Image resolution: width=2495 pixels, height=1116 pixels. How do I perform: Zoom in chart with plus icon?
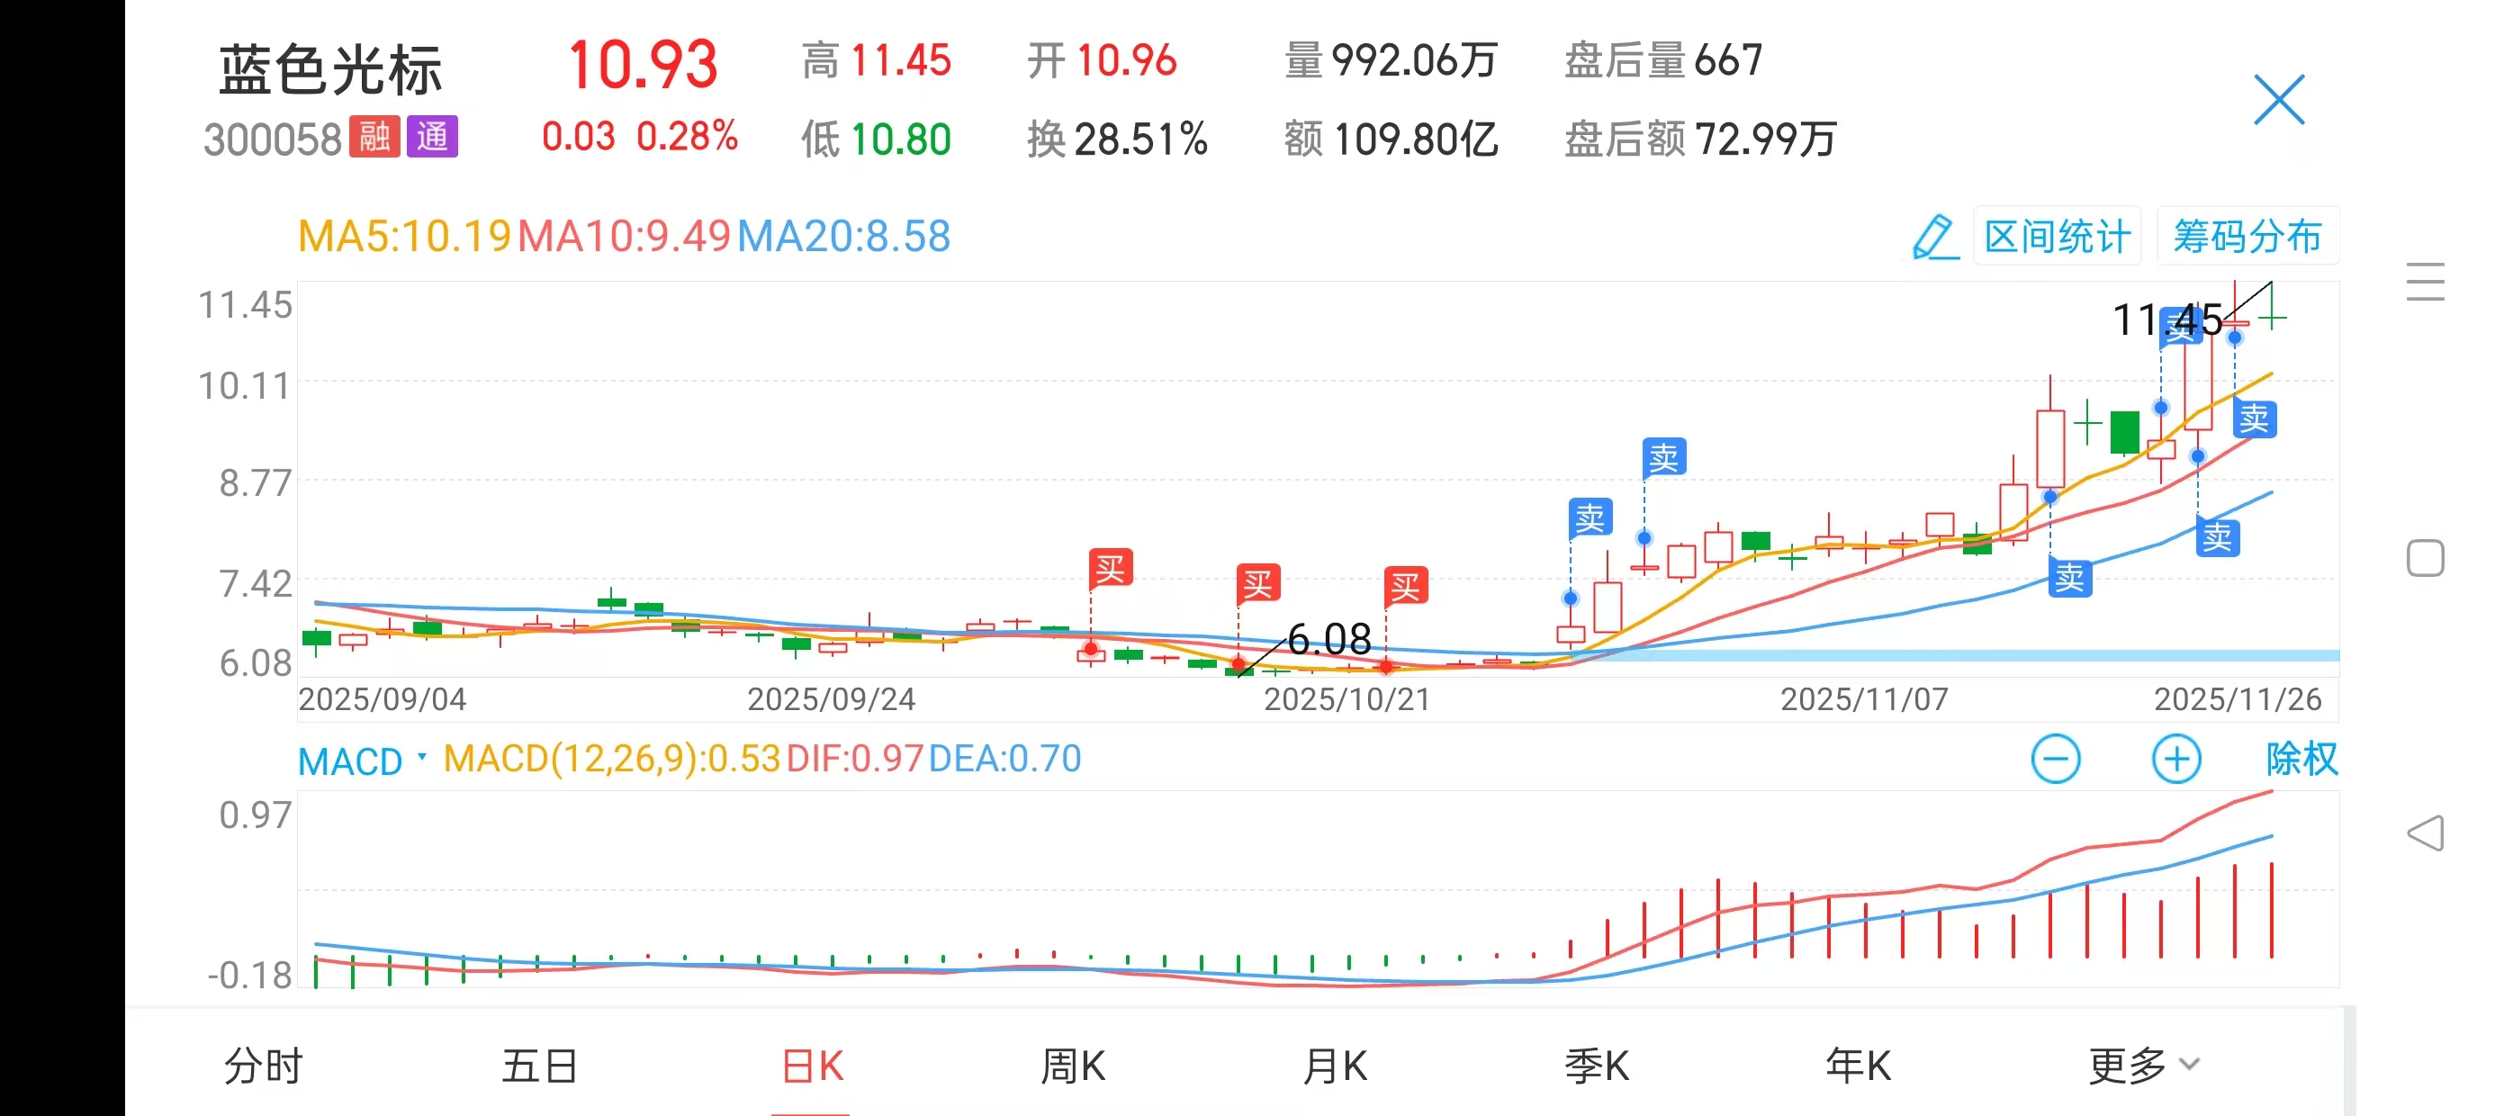[2175, 759]
